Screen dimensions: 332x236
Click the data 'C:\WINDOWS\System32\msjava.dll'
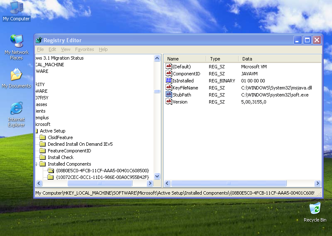click(276, 88)
